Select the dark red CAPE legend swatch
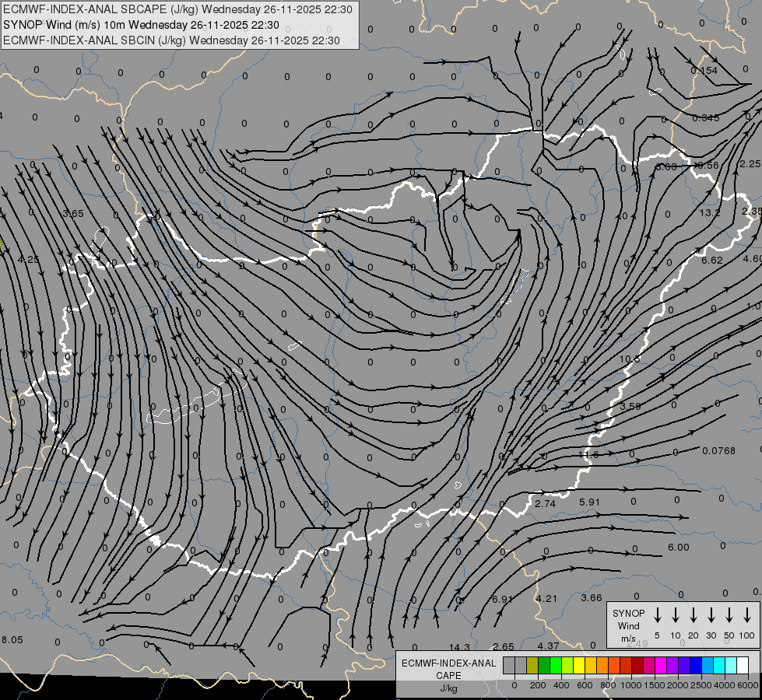762x700 pixels. pyautogui.click(x=637, y=665)
